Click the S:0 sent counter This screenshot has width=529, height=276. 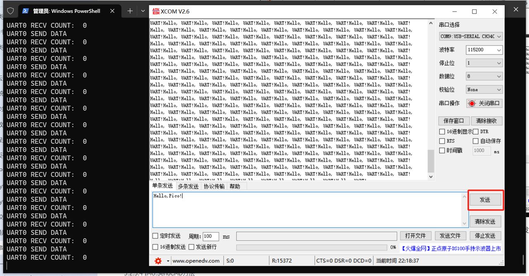click(x=230, y=261)
